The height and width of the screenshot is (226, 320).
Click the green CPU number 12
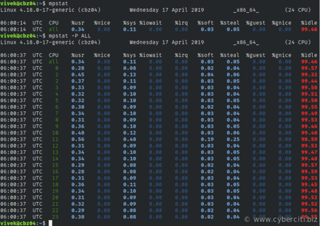pyautogui.click(x=55, y=146)
